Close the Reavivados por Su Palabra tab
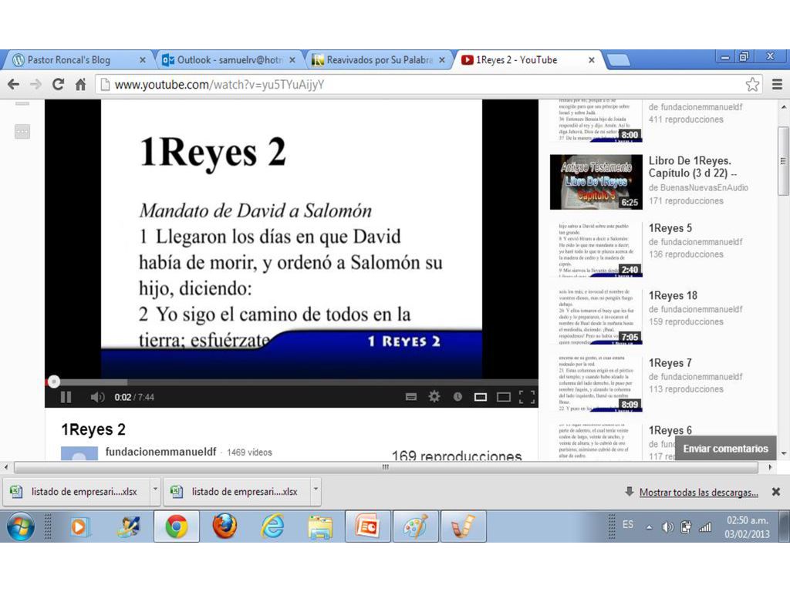790x592 pixels. [x=442, y=60]
